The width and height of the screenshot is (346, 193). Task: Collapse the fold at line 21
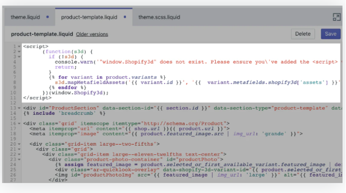point(19,149)
